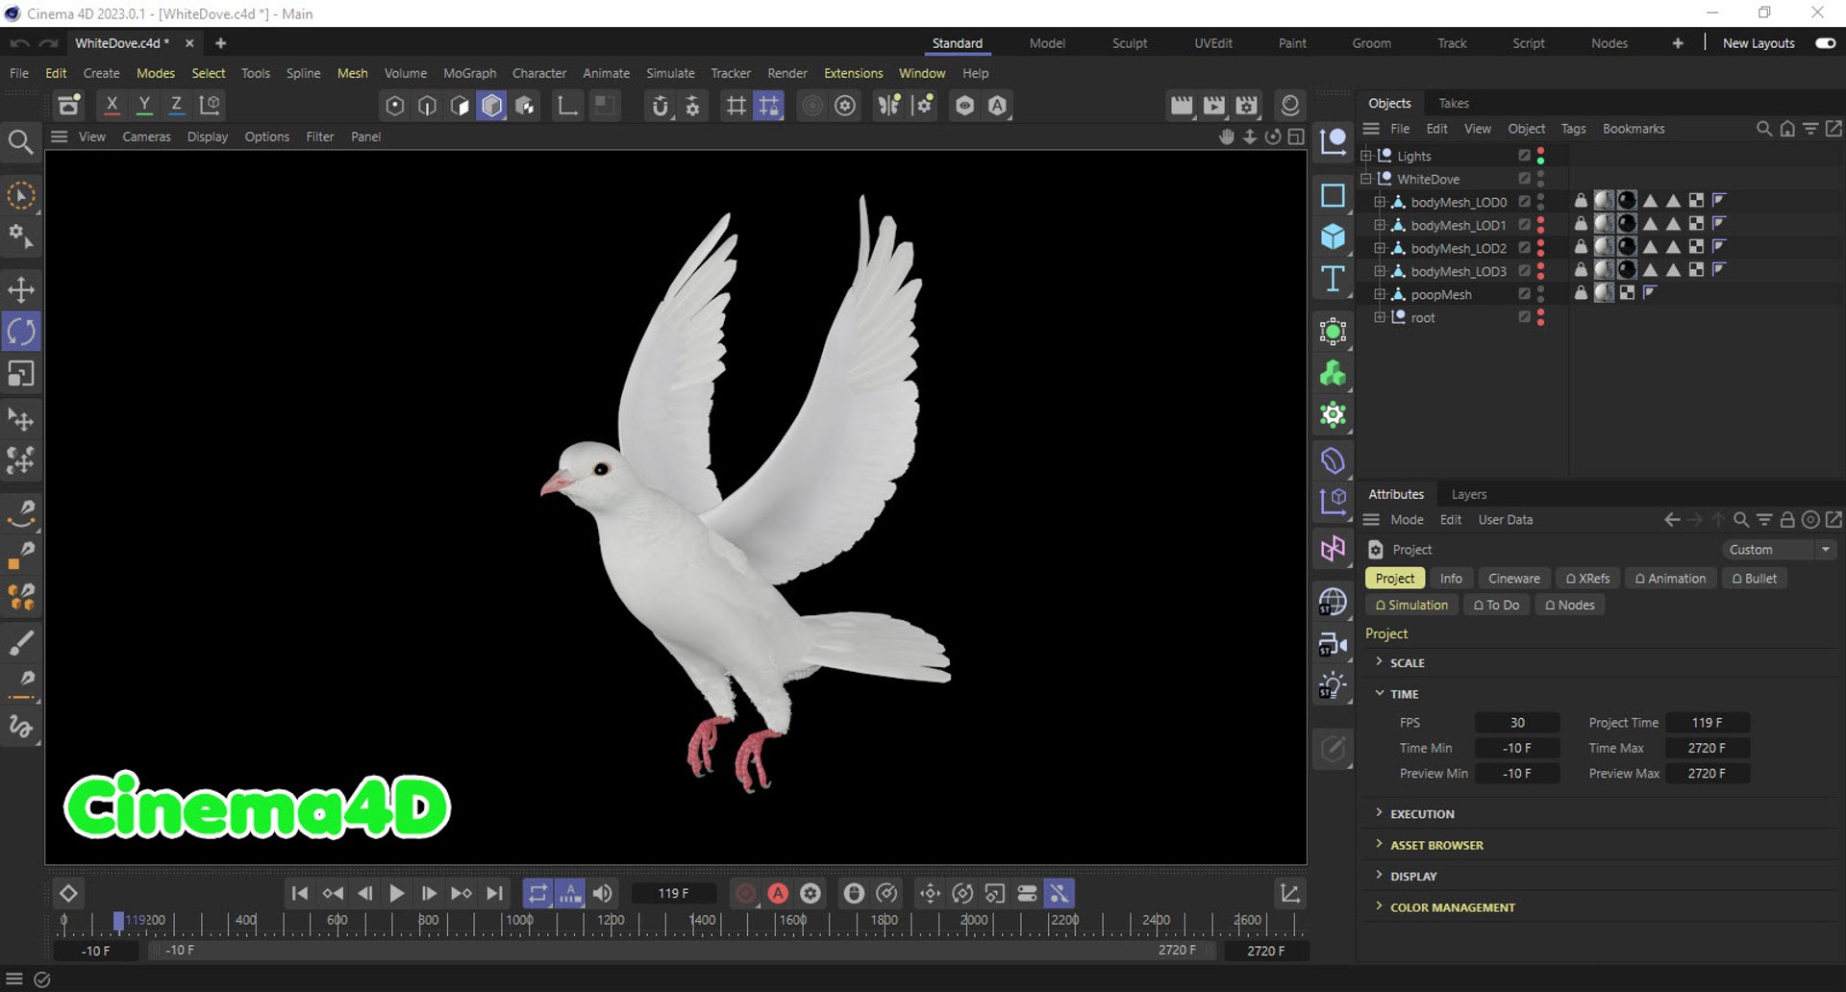Click the Render to Picture Viewer clapper icon
Image resolution: width=1846 pixels, height=992 pixels.
[x=1214, y=105]
